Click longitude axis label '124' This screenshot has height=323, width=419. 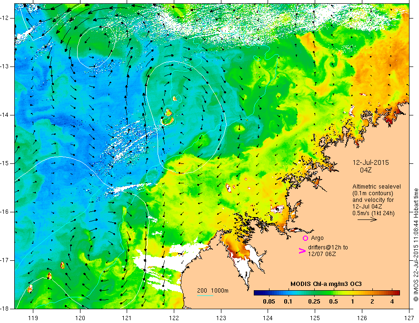(x=268, y=318)
